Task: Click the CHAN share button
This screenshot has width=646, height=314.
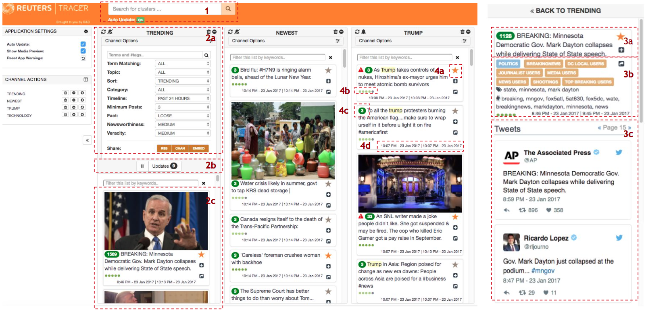Action: [180, 148]
